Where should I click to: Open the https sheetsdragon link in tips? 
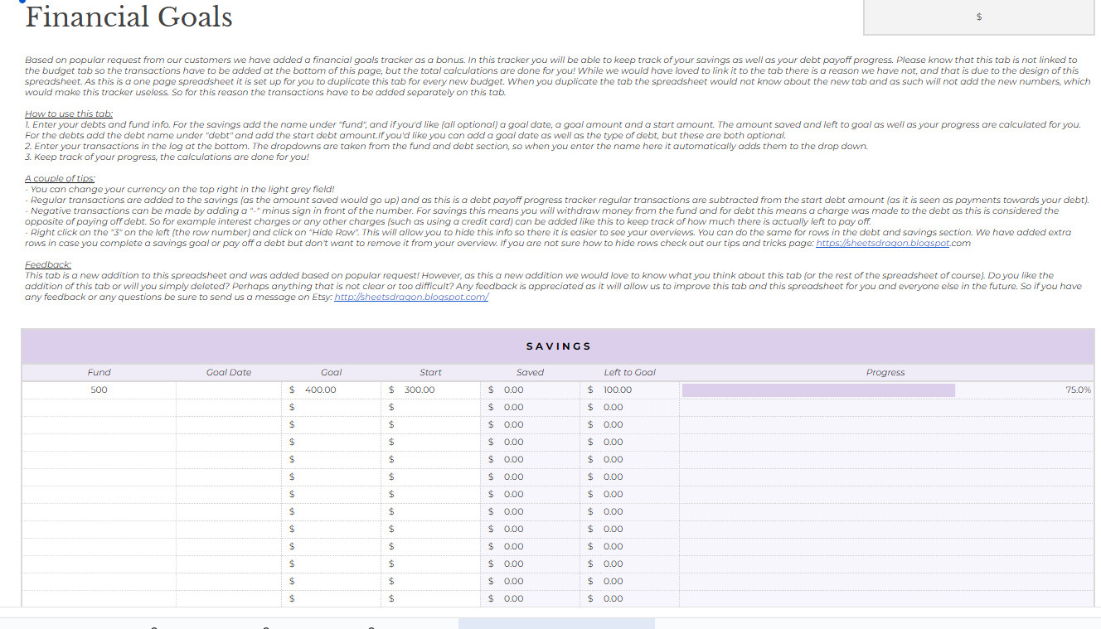(882, 244)
